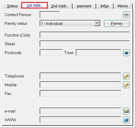Image resolution: width=136 pixels, height=128 pixels.
Task: Click the printer icon button
Action: pyautogui.click(x=126, y=15)
